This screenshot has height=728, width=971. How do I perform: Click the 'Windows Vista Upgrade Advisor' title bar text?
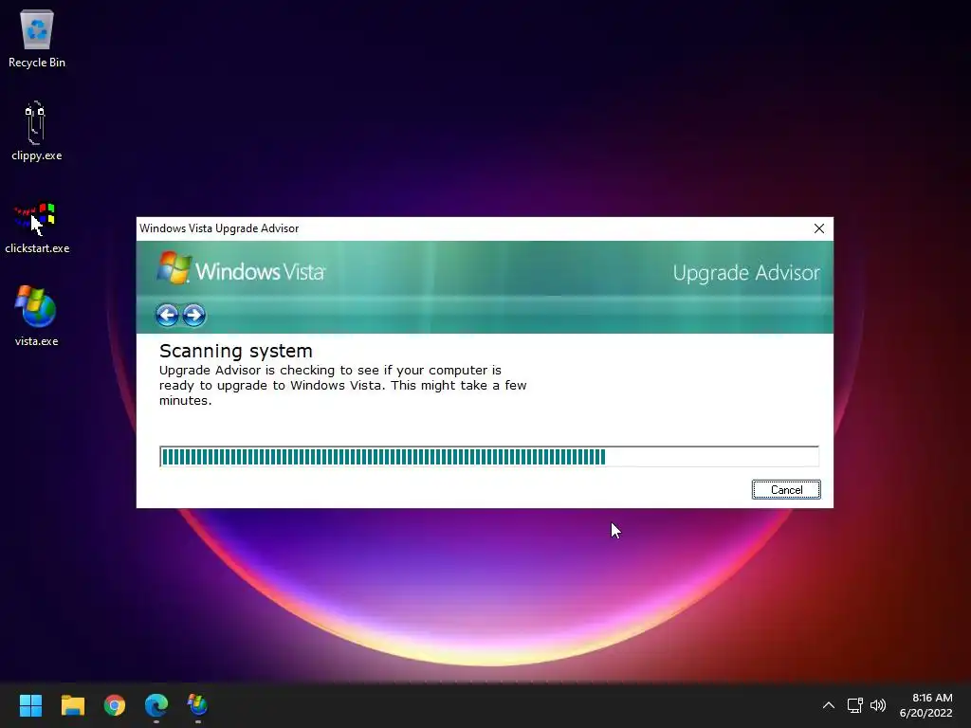point(219,228)
